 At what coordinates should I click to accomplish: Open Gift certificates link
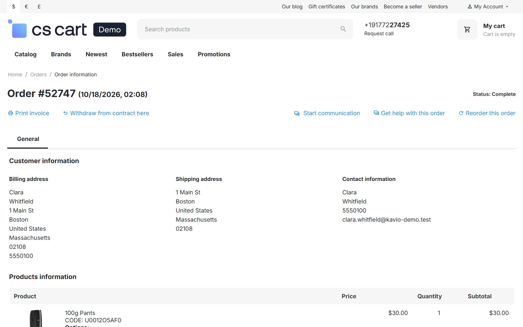(327, 7)
